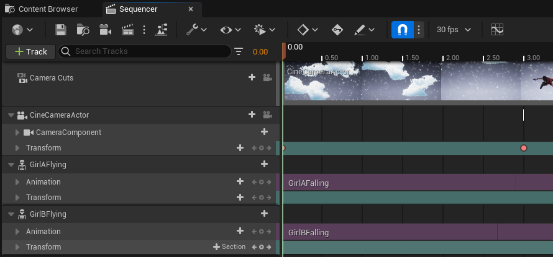Click the track filter icon beside search
Viewport: 553px width, 257px height.
(x=239, y=51)
